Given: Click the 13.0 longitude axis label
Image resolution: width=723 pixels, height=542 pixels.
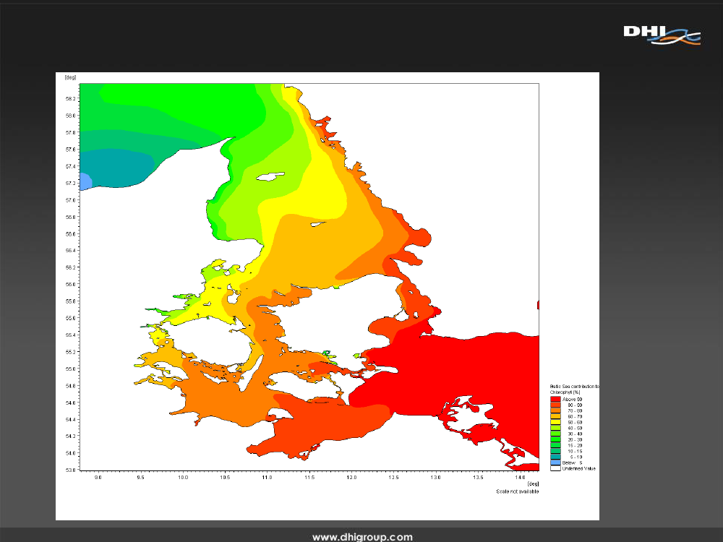Looking at the screenshot, I should tap(436, 478).
